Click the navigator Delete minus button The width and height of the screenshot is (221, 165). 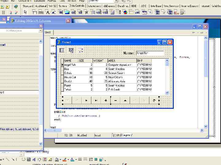[x=115, y=101]
